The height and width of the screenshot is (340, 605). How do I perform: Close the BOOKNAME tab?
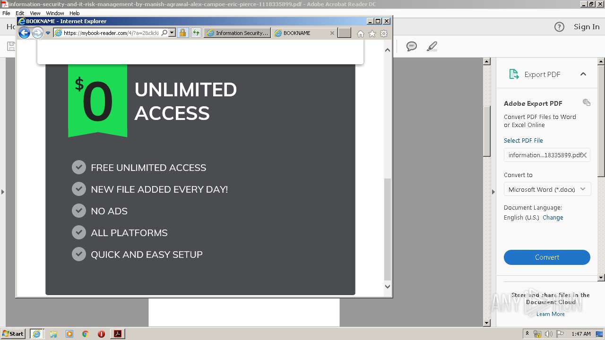(x=332, y=33)
